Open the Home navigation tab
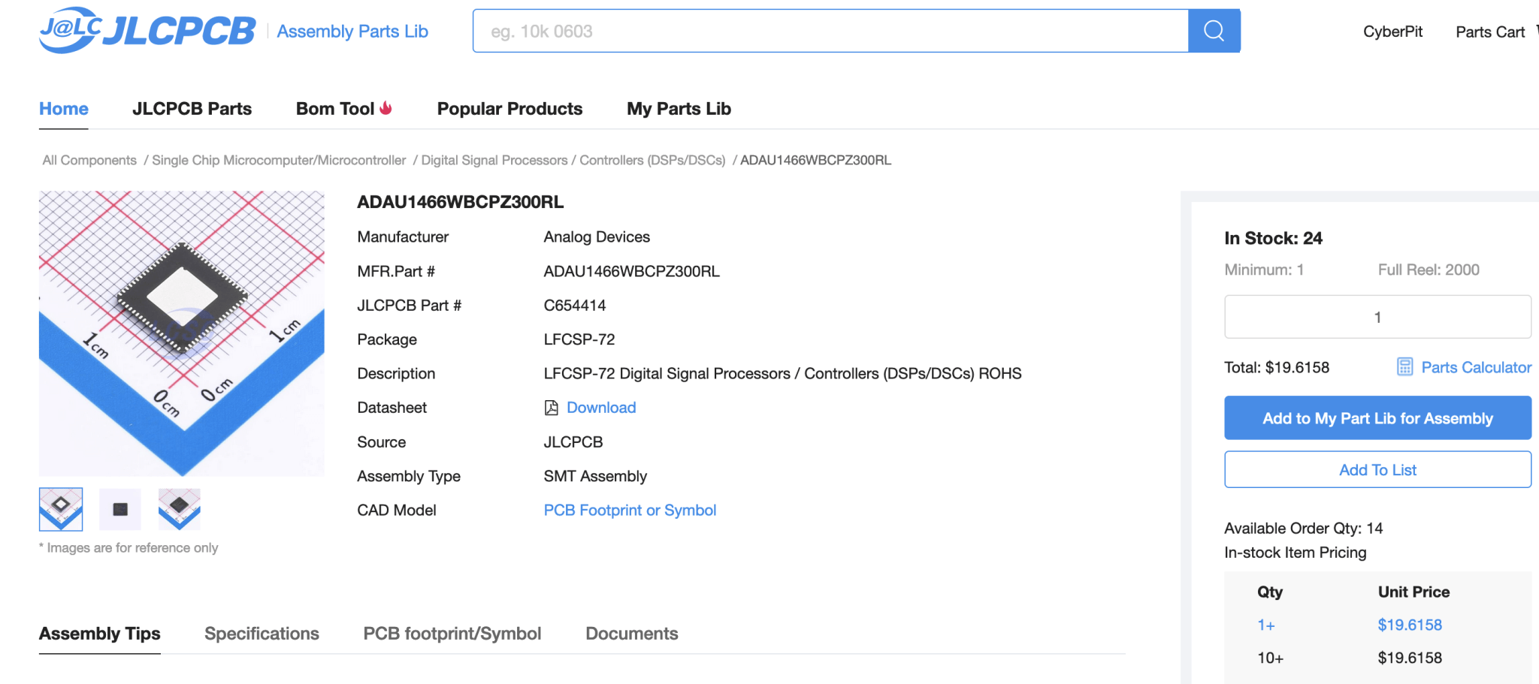 (x=64, y=109)
